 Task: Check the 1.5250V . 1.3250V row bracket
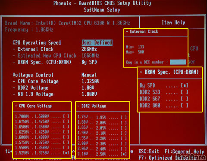point(66,153)
